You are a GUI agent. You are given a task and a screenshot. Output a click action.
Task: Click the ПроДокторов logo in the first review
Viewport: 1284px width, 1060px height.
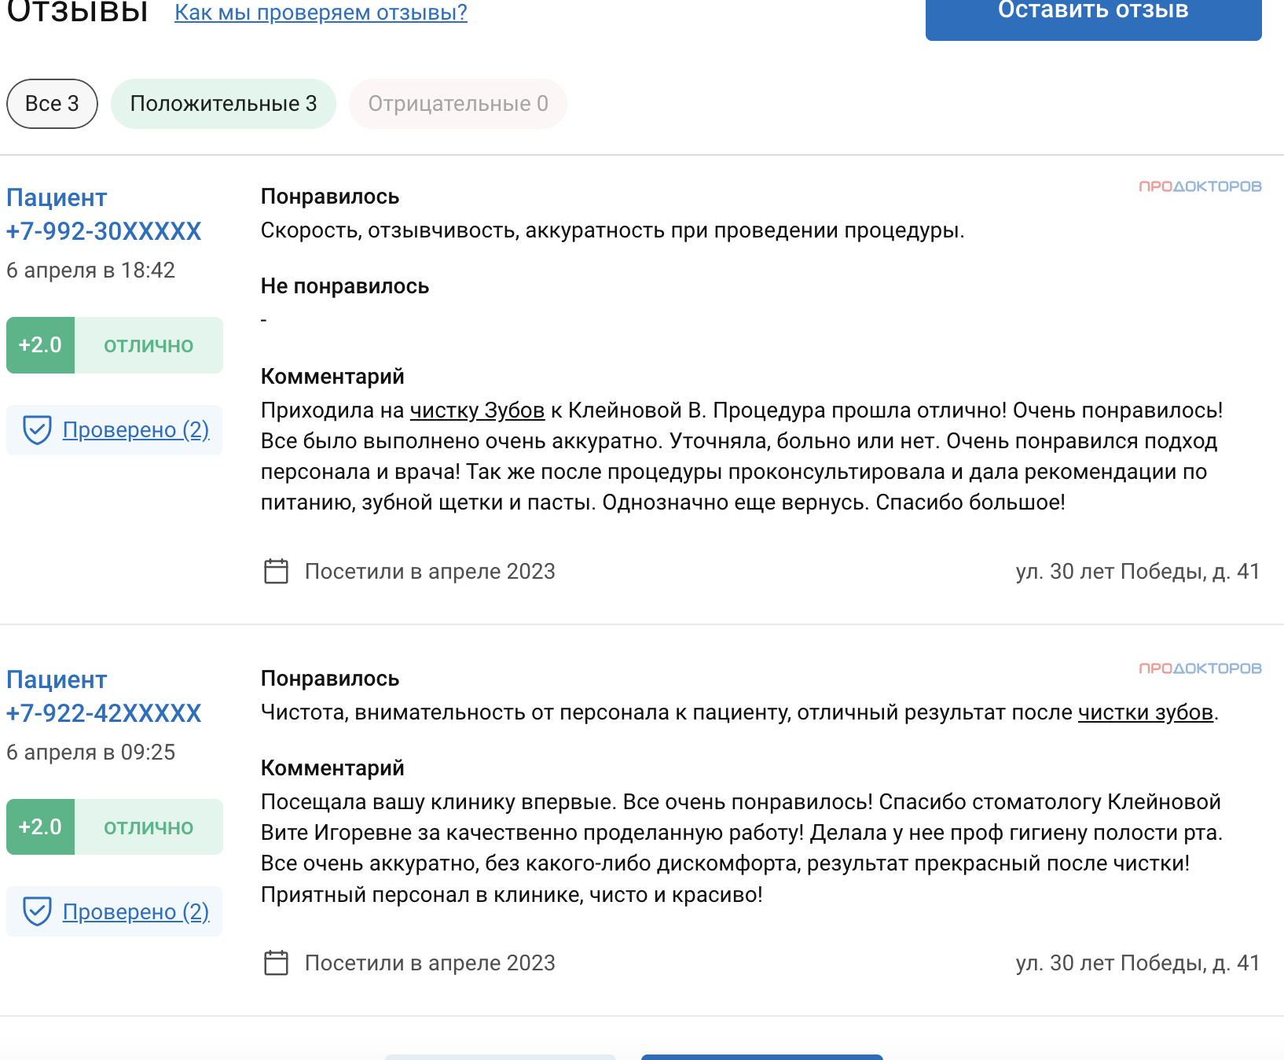pos(1200,186)
